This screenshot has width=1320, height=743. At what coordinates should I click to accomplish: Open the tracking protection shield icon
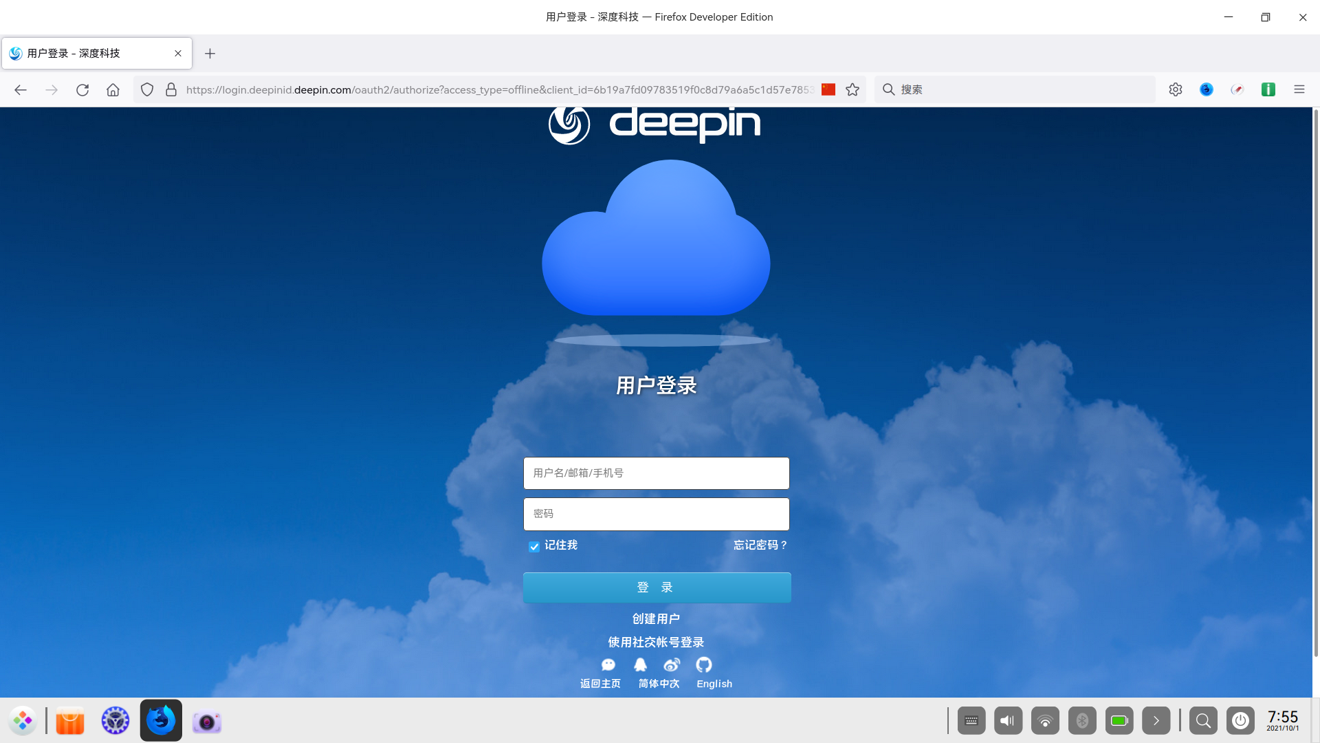tap(147, 89)
